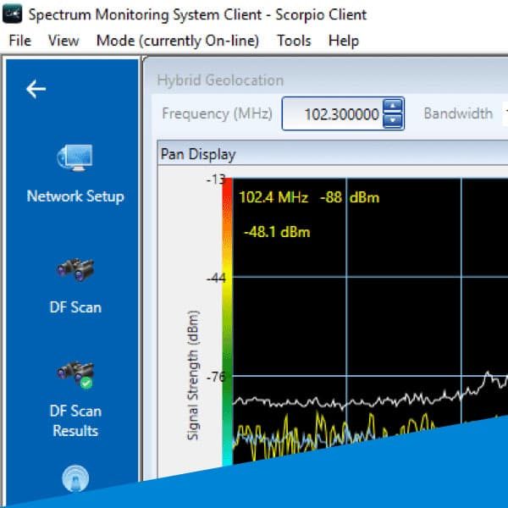Click the DF Scan Results label
The width and height of the screenshot is (508, 508).
(x=75, y=421)
